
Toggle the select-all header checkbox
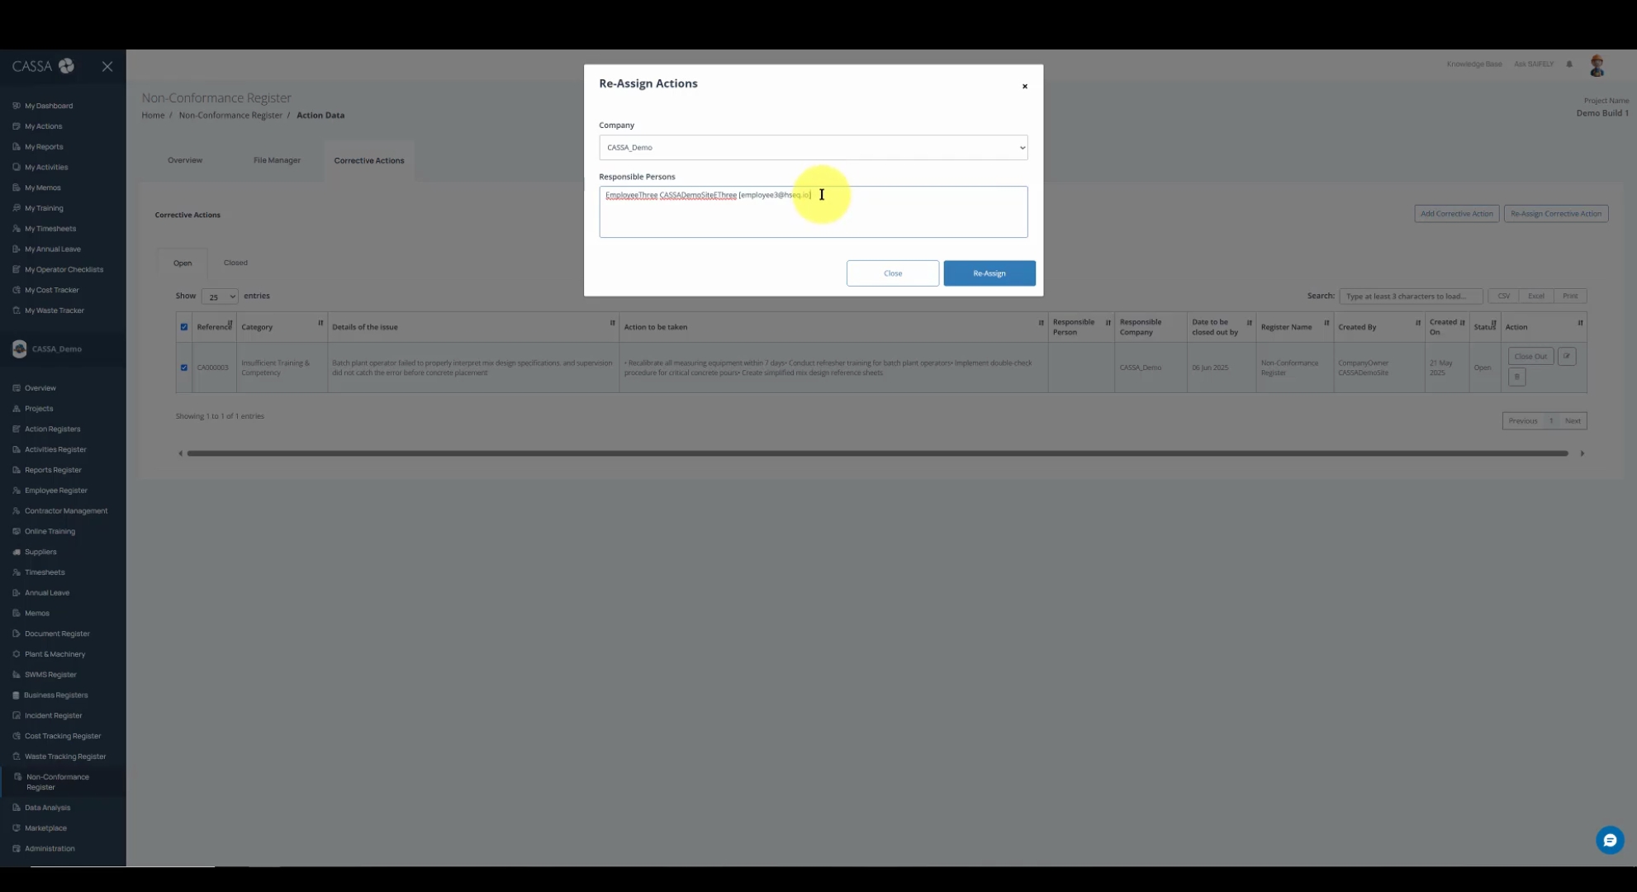click(x=184, y=327)
